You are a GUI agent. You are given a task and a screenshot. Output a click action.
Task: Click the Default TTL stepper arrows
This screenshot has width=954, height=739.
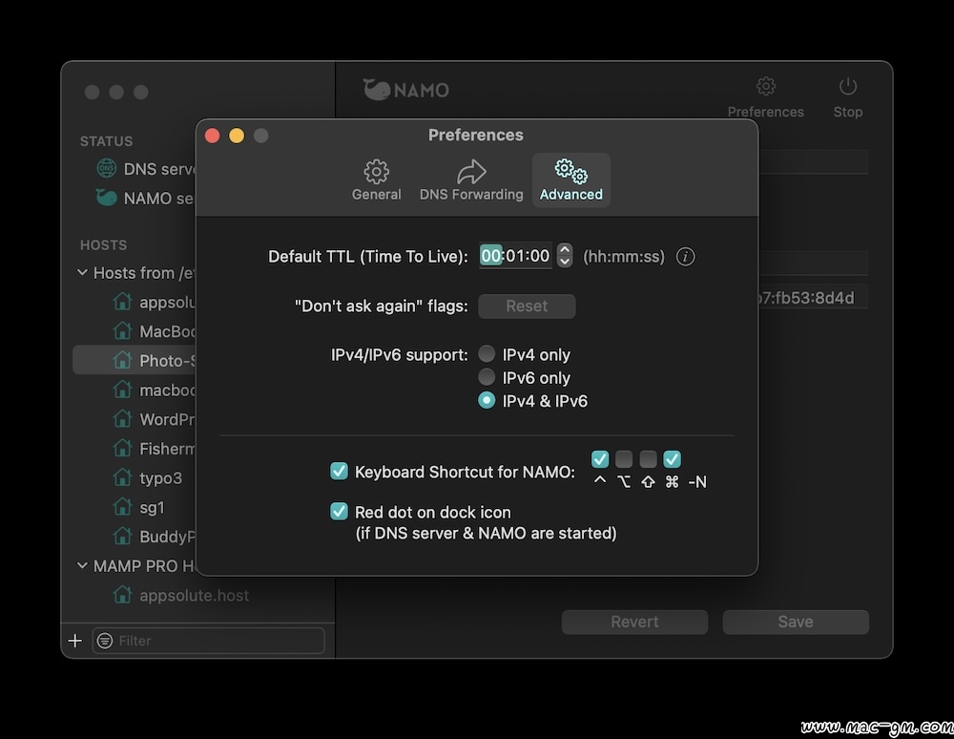click(x=565, y=255)
